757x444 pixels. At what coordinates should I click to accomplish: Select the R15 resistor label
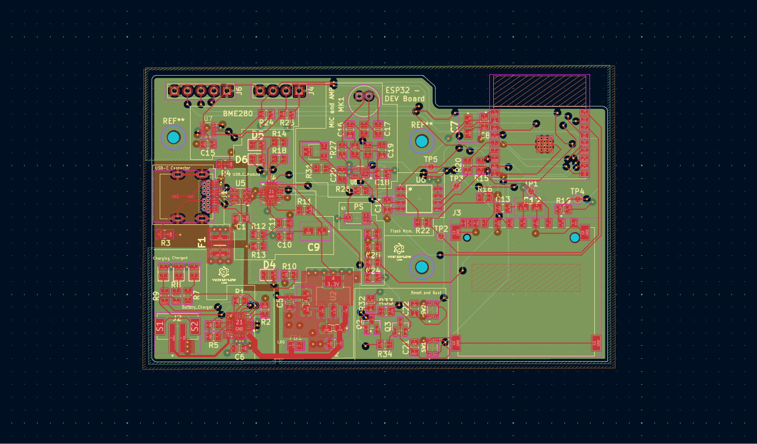coord(481,178)
